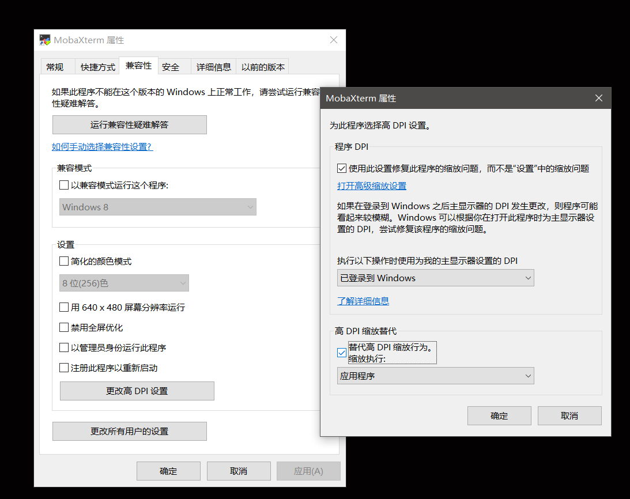The image size is (630, 499).
Task: Click the 高 DPI 缩放替代 group label
Action: [x=365, y=331]
